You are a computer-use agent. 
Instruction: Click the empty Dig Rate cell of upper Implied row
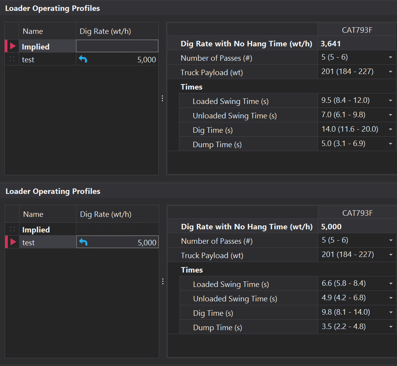tap(117, 46)
